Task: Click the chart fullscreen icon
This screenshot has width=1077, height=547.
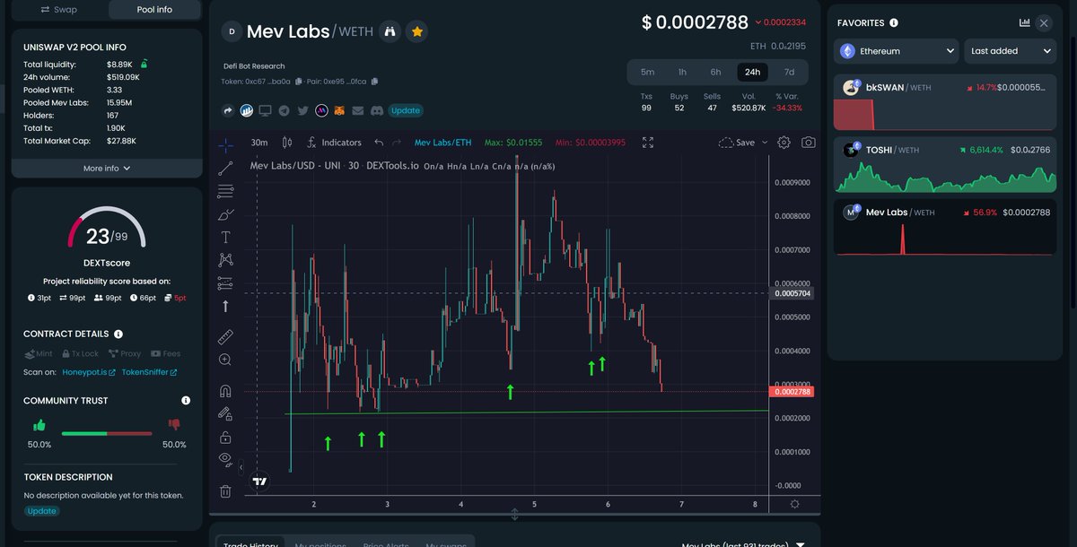Action: click(648, 143)
